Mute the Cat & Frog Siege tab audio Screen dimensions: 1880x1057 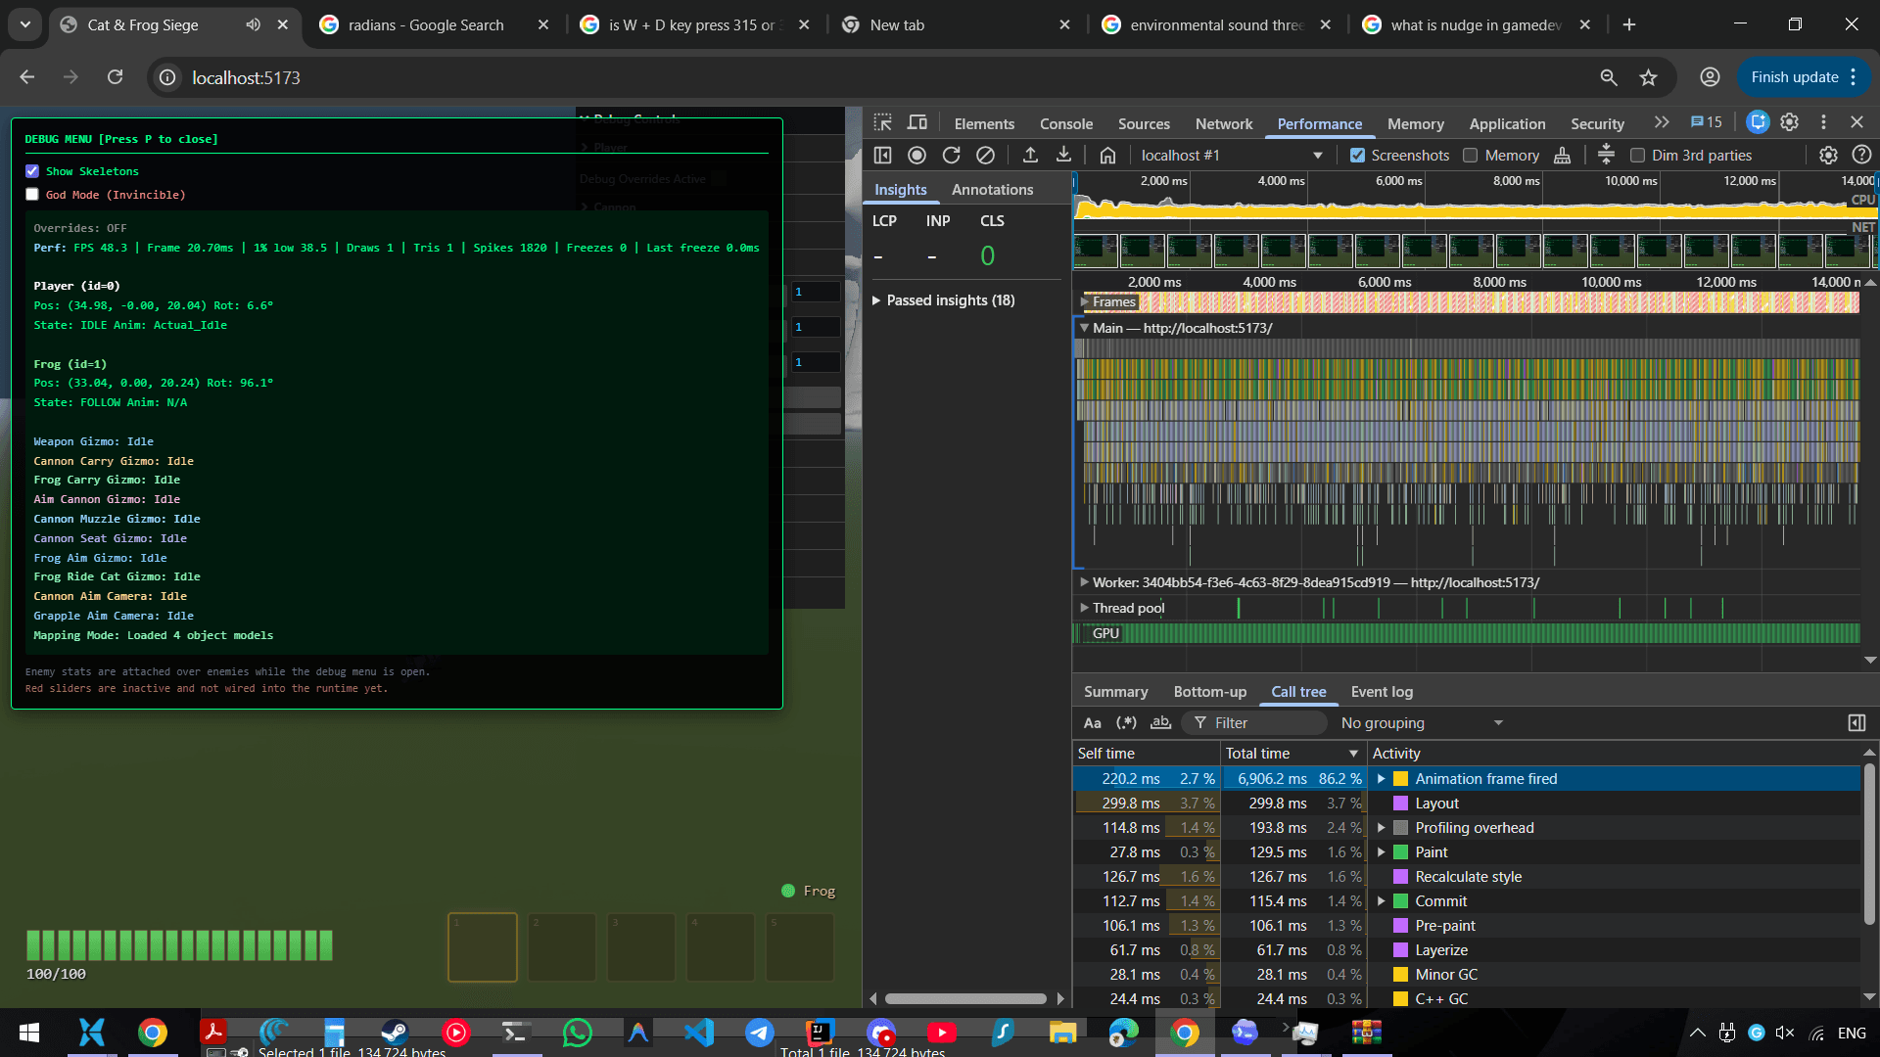pyautogui.click(x=253, y=24)
